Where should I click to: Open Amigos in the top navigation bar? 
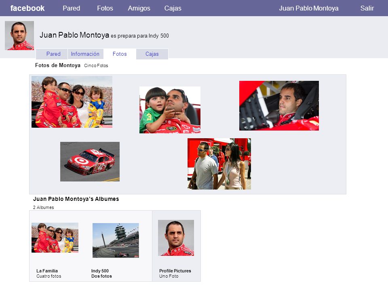[x=139, y=8]
